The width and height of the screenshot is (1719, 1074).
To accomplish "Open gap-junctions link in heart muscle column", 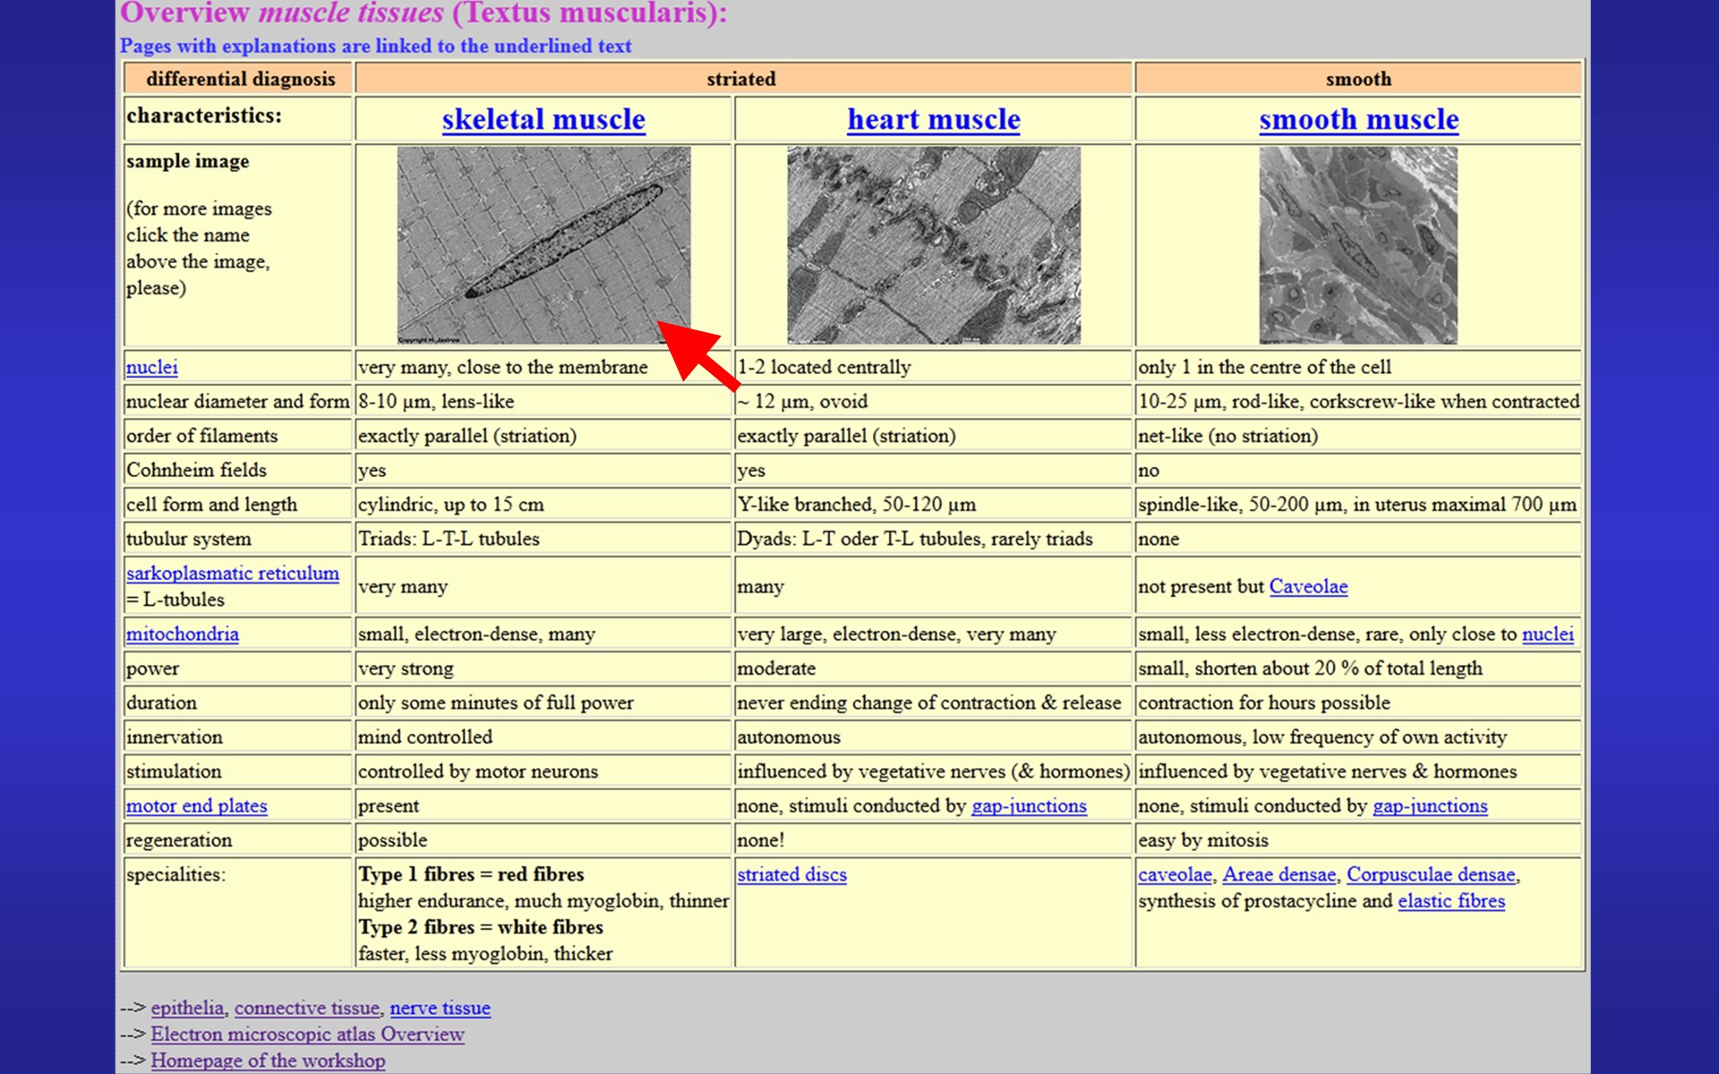I will pos(1029,805).
